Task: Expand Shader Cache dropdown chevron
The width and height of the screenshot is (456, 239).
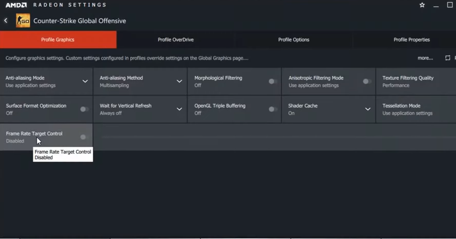Action: tap(367, 109)
